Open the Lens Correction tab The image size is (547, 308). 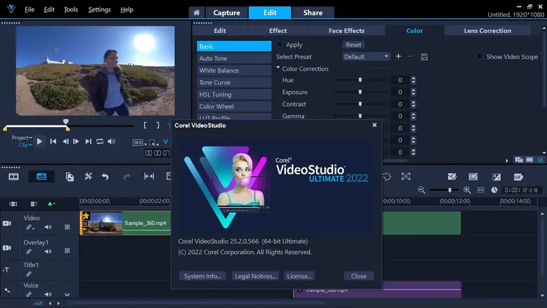(x=488, y=31)
